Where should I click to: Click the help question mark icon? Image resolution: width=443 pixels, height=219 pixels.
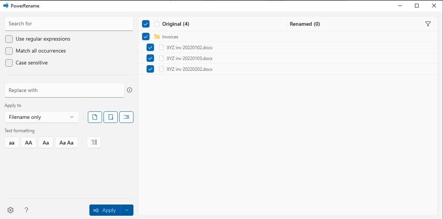[26, 210]
